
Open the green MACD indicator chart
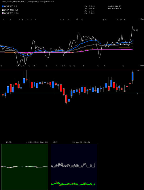(x=24, y=167)
